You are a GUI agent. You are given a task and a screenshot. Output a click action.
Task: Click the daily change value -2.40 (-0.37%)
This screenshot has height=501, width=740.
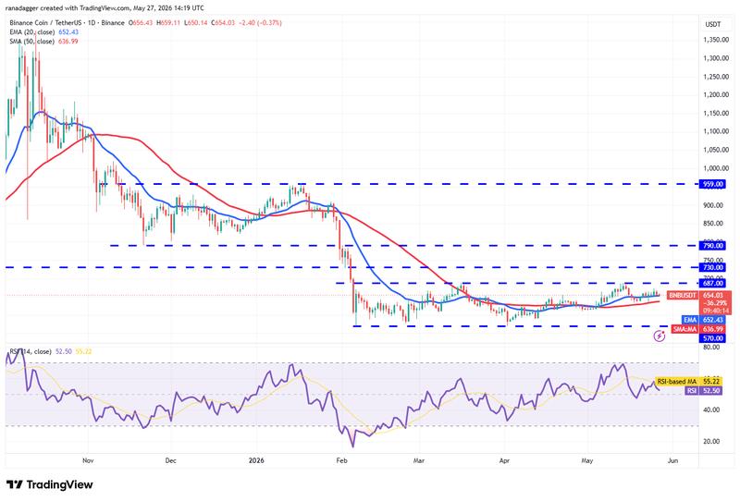point(259,22)
